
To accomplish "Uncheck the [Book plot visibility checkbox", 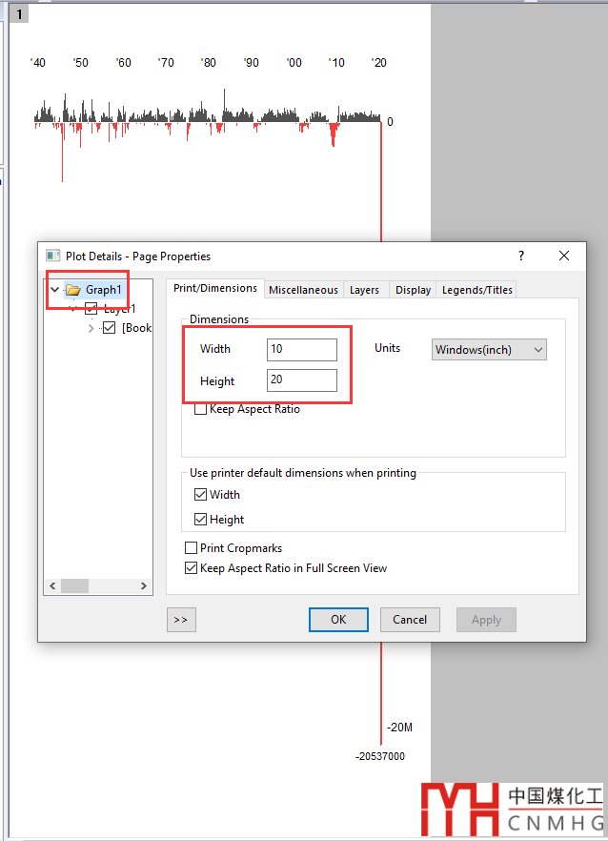I will tap(109, 328).
